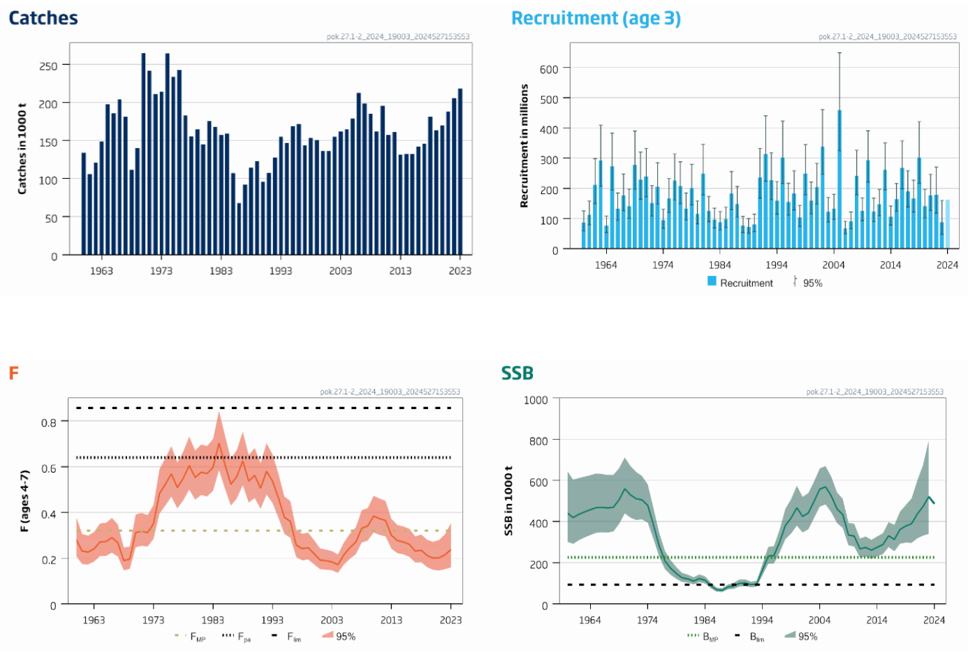Click the orange 95% legend swatch in F chart
The height and width of the screenshot is (652, 968).
(328, 636)
